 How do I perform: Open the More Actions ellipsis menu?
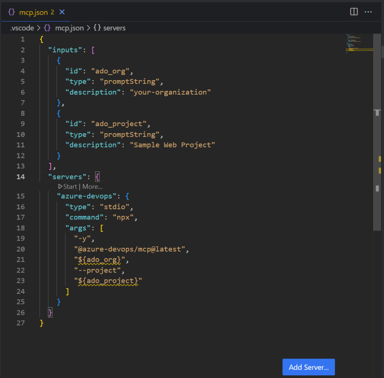368,12
